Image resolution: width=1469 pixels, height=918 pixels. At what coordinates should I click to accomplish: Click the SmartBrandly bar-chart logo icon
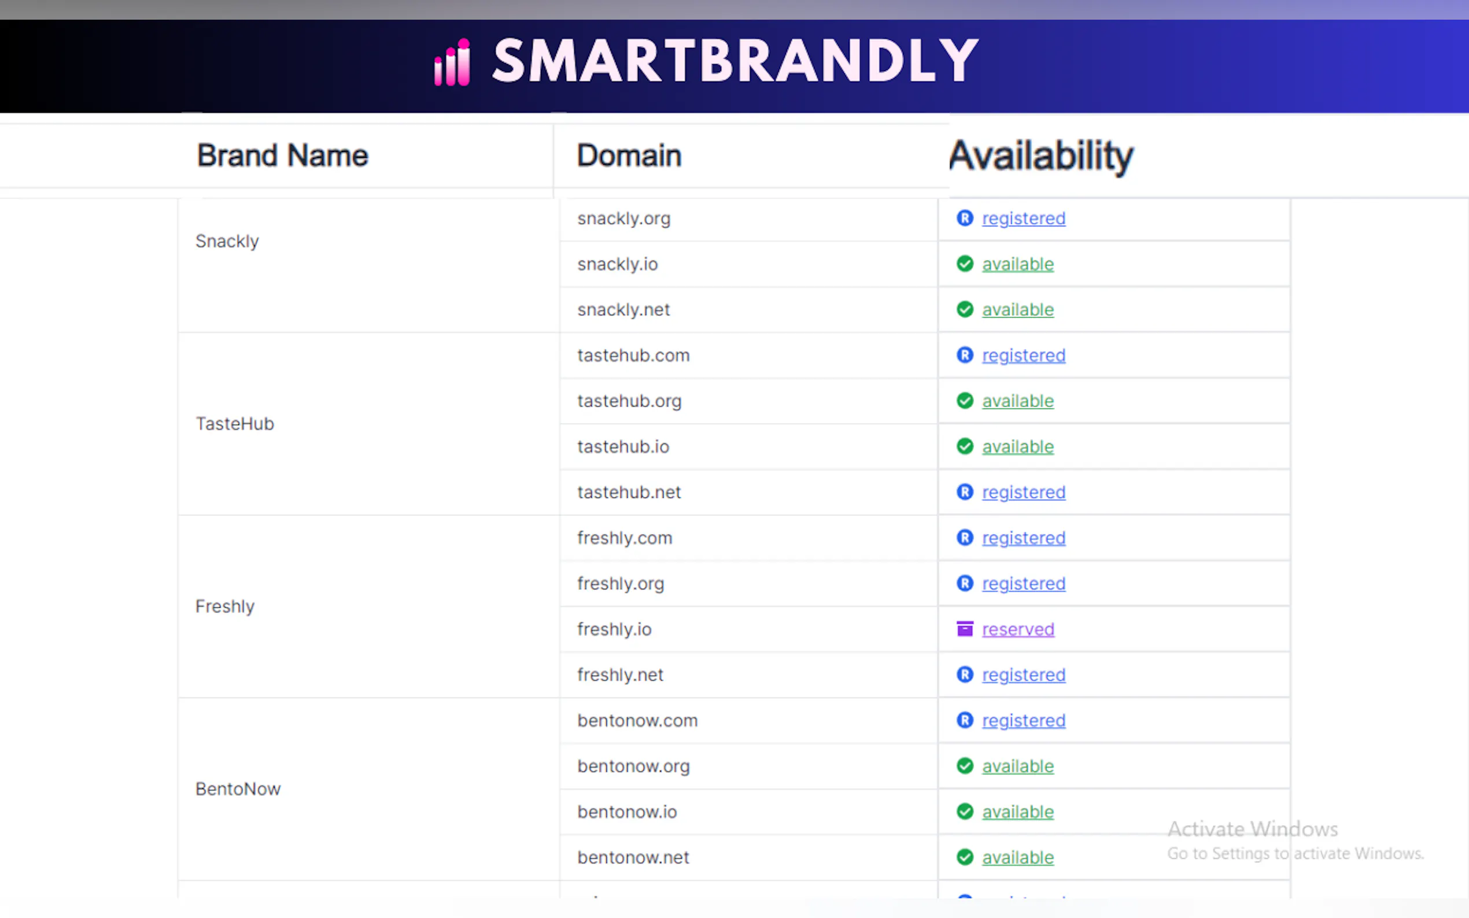point(452,62)
